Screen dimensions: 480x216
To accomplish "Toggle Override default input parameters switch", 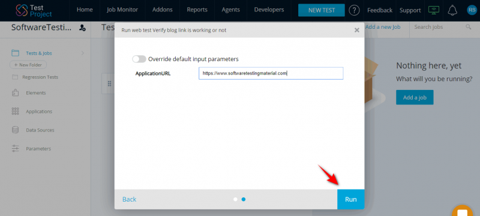I will click(x=139, y=59).
